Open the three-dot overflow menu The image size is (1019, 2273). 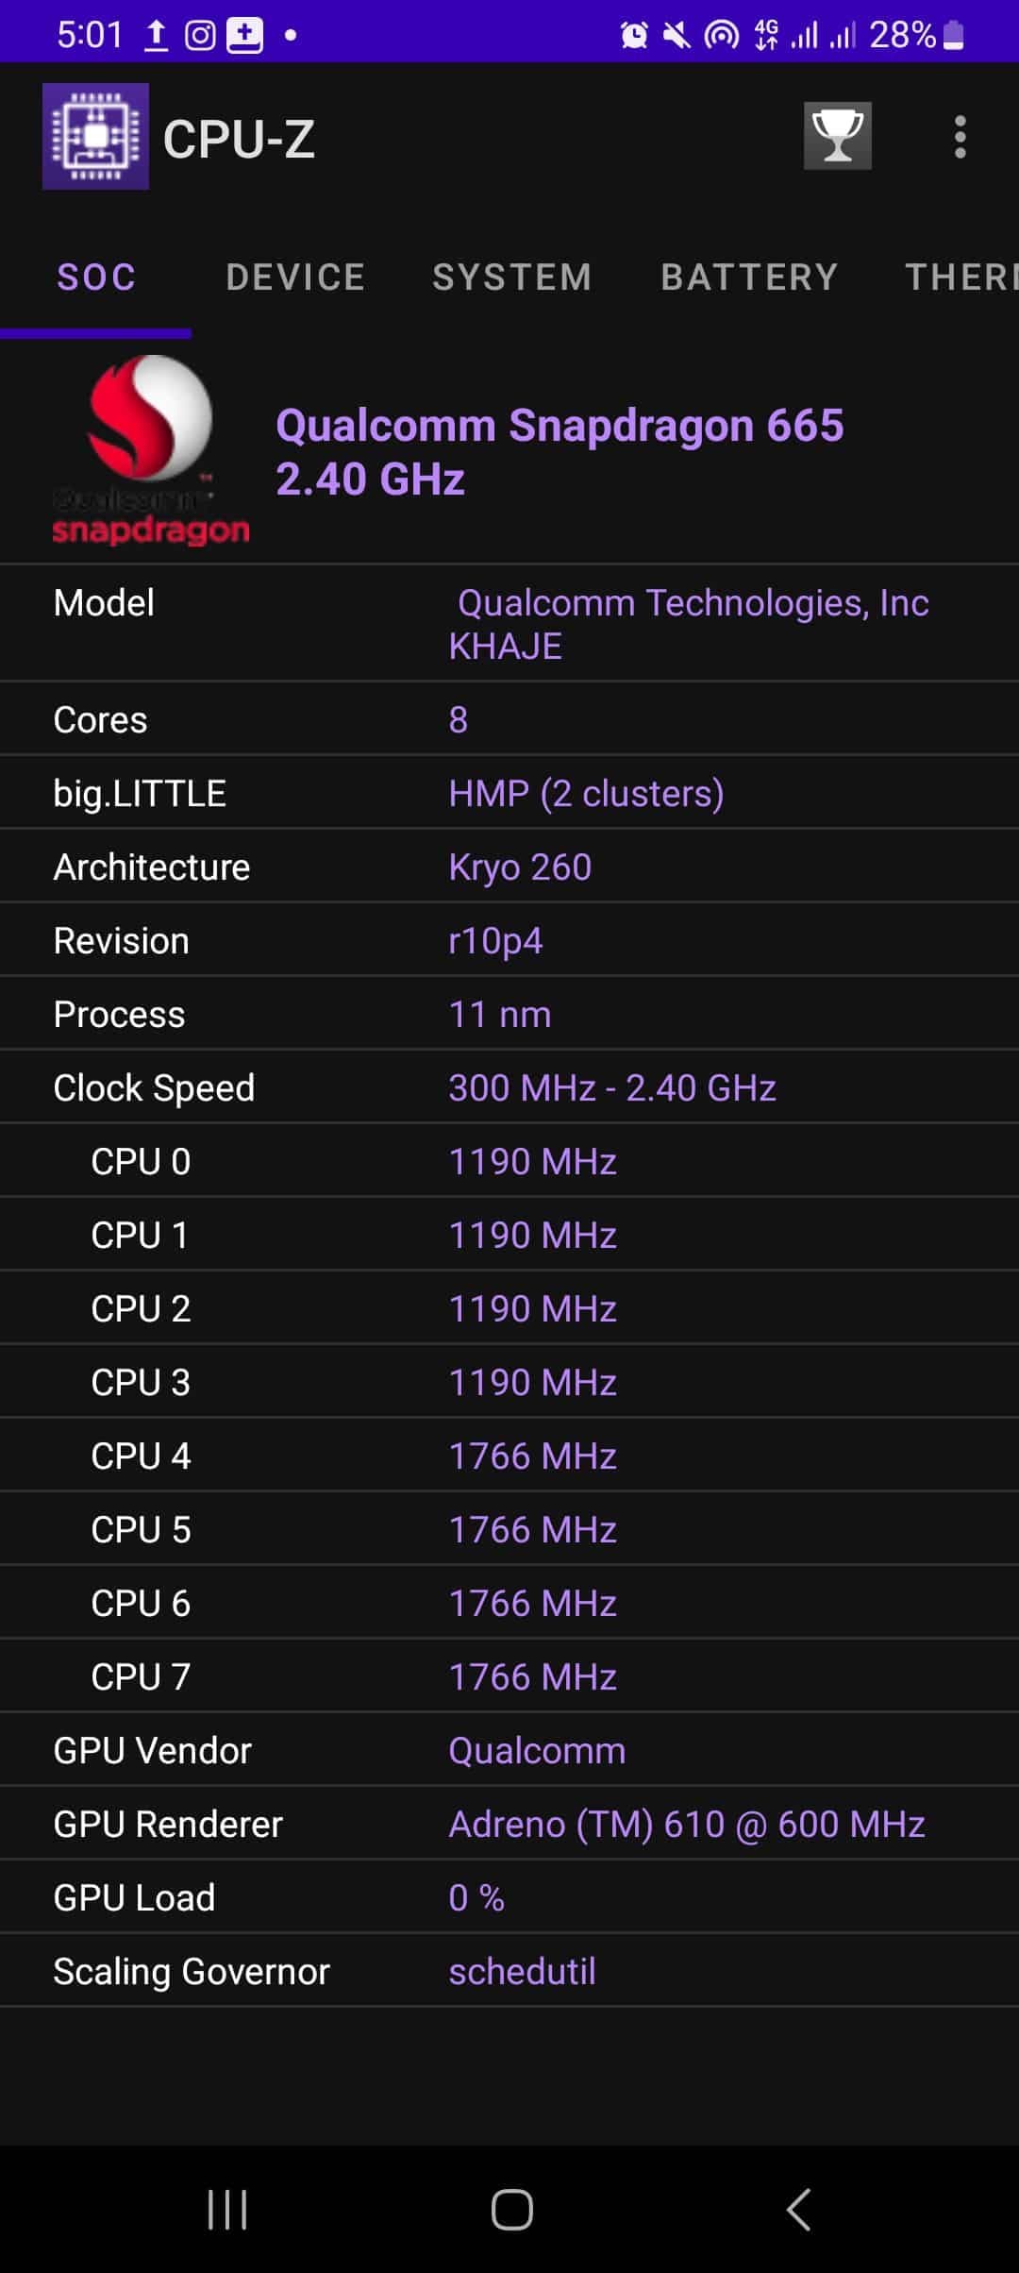(960, 138)
